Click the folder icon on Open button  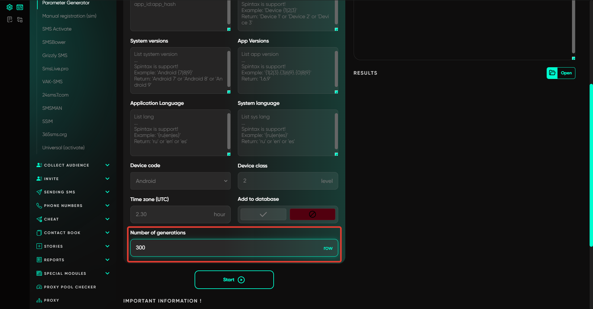(x=552, y=73)
